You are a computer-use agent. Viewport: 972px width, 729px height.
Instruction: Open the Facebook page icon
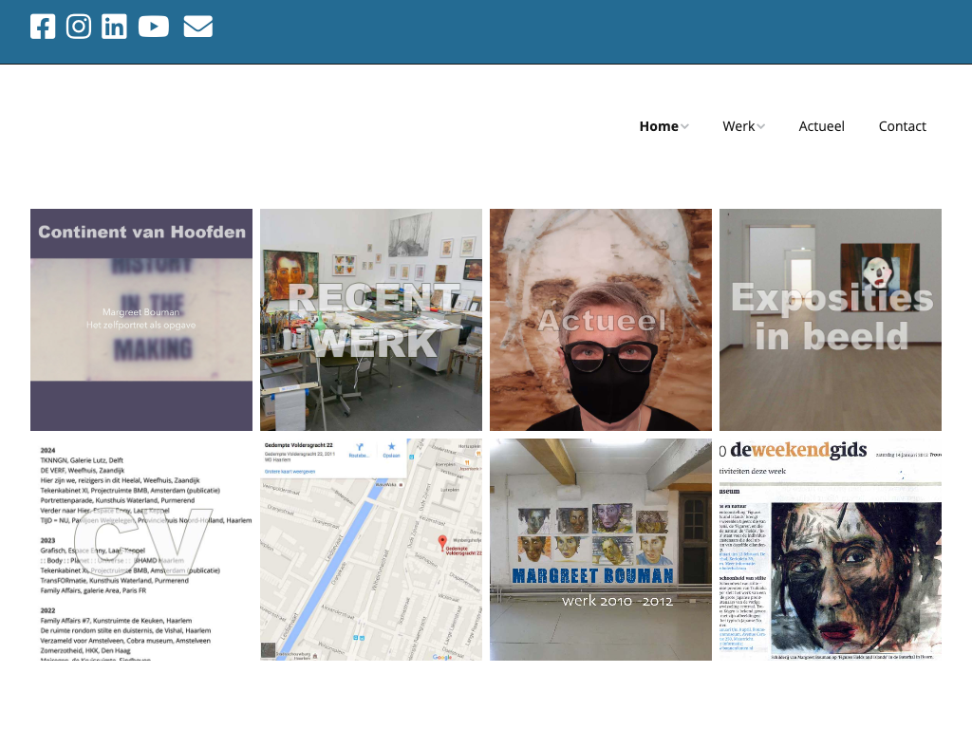pos(43,27)
